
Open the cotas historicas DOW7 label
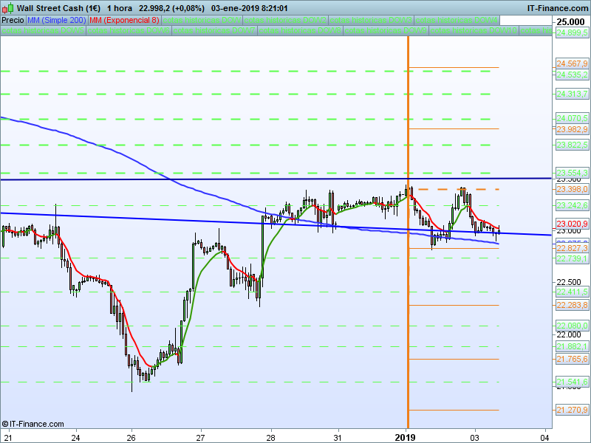(x=214, y=30)
